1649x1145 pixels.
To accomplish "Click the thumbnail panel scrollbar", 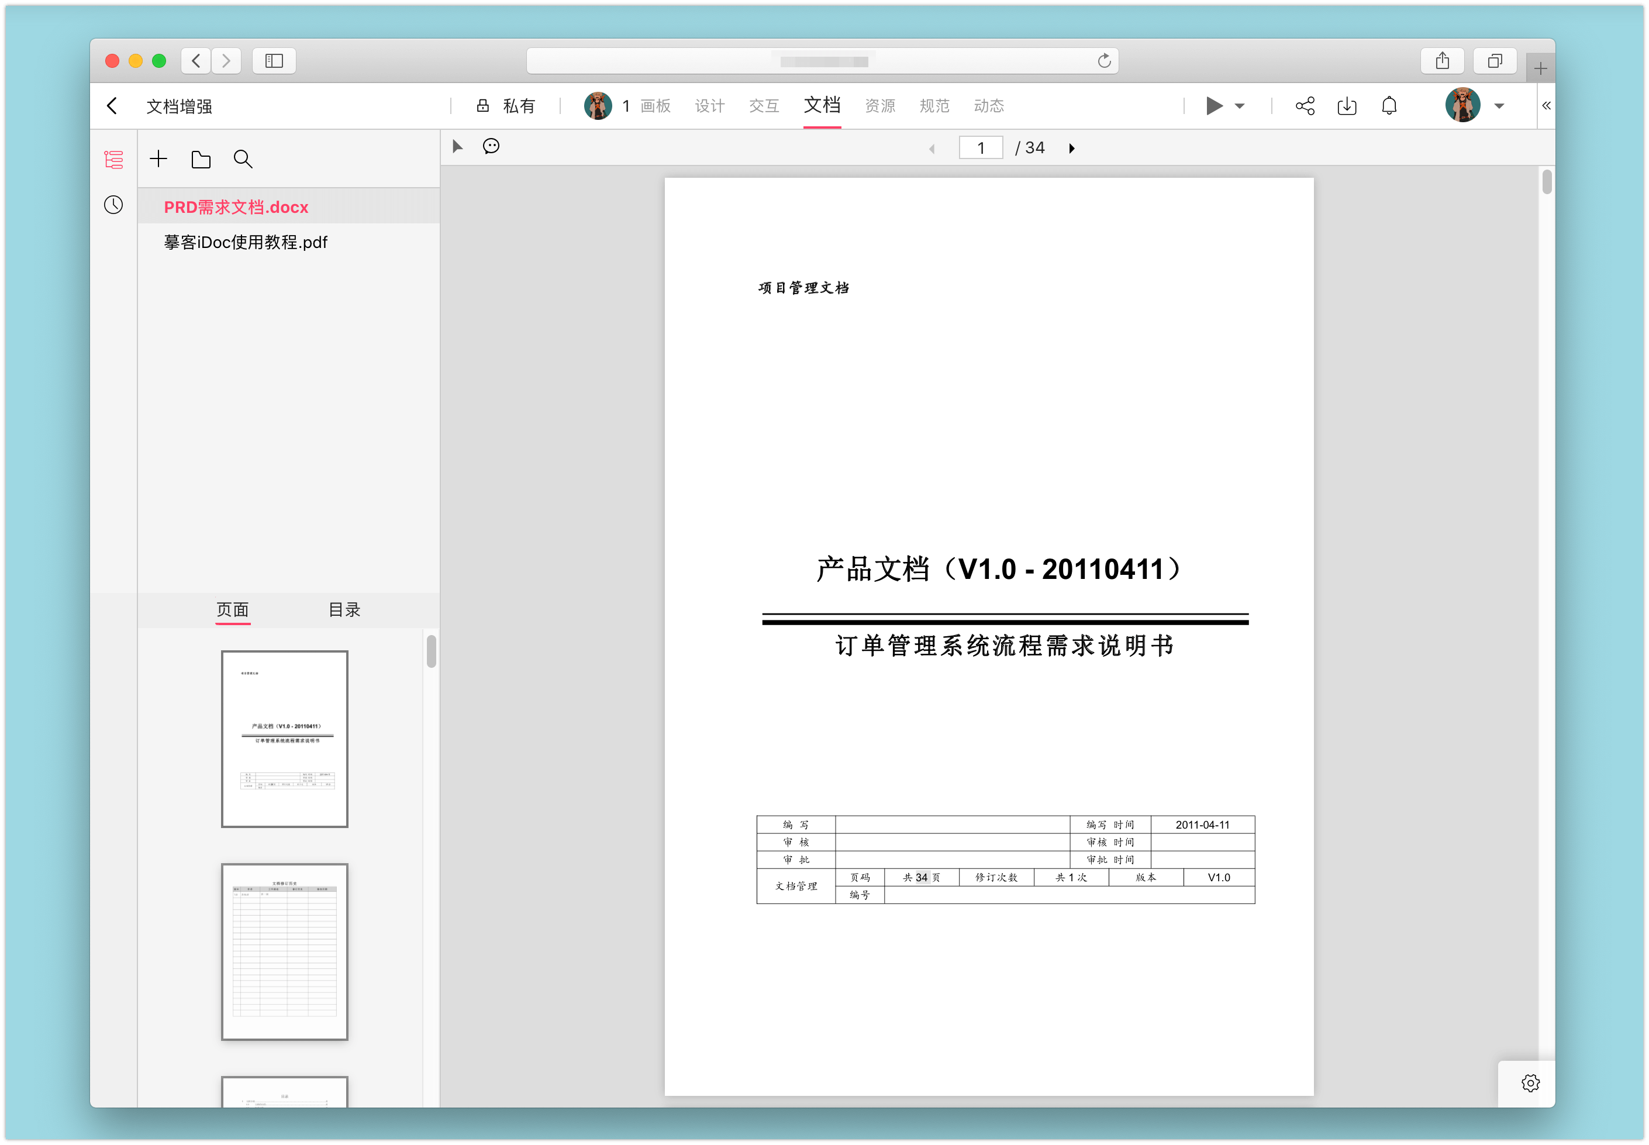I will tap(431, 651).
